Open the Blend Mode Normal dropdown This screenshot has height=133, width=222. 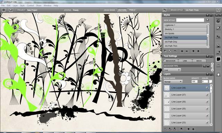[173, 82]
